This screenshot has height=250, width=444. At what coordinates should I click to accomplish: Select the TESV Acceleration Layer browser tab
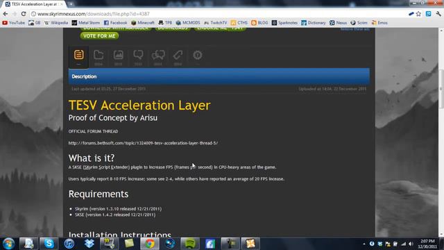34,4
